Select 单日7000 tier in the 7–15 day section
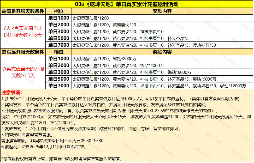 tap(59, 45)
